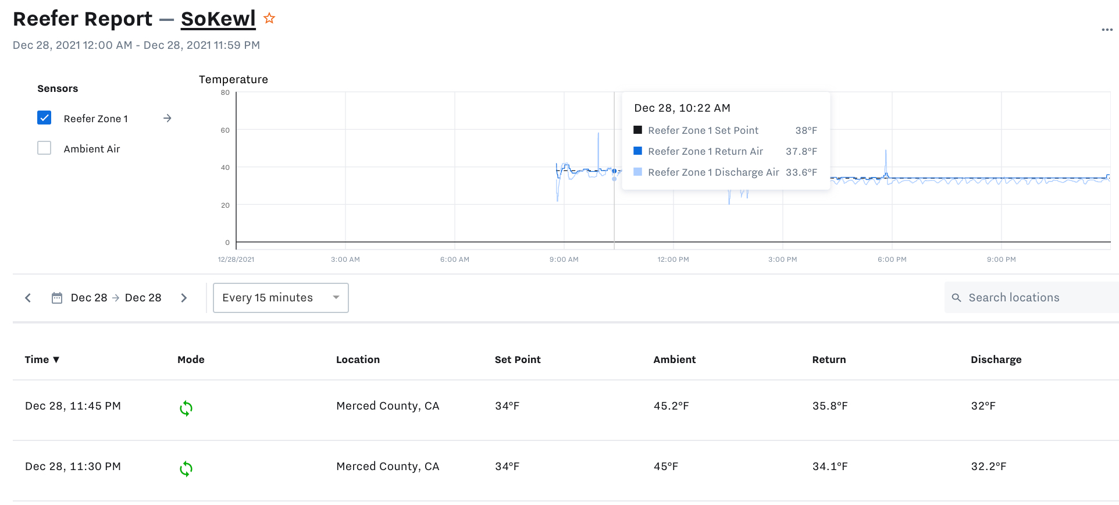
Task: Click the Return column header
Action: point(829,360)
